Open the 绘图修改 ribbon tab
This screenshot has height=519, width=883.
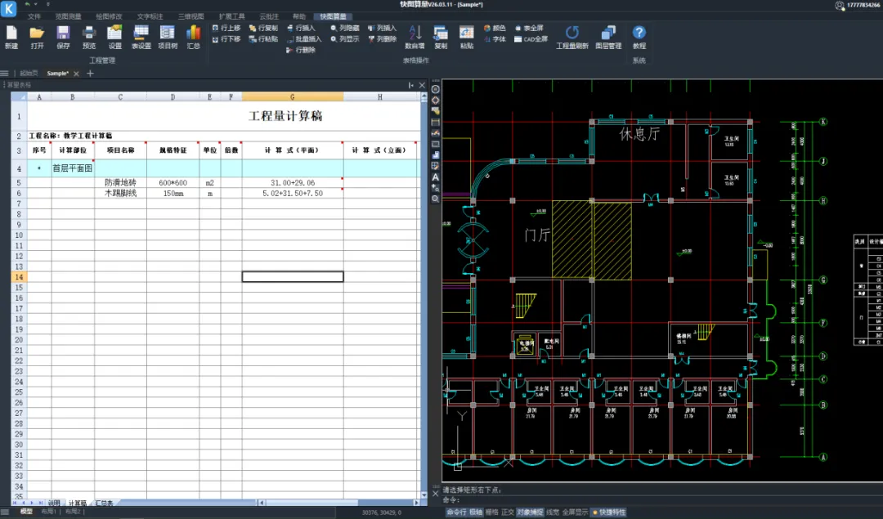pyautogui.click(x=109, y=16)
